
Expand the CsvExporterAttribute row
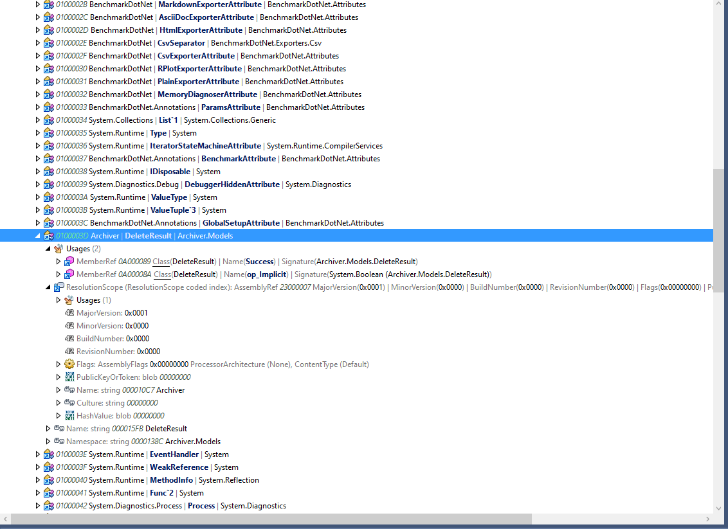(x=37, y=56)
